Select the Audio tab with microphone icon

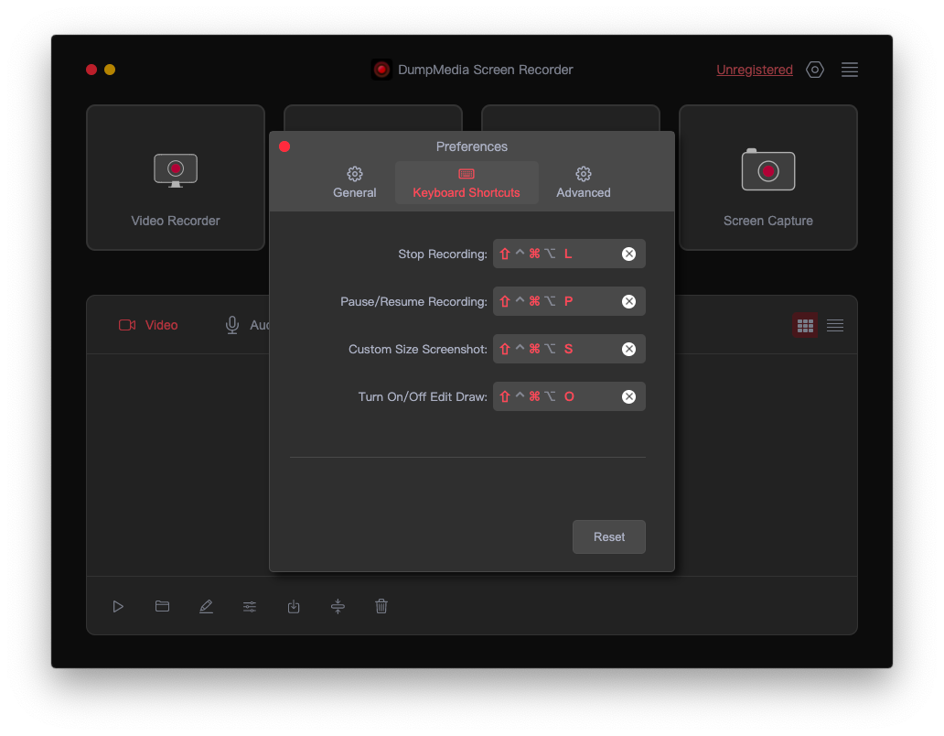247,325
